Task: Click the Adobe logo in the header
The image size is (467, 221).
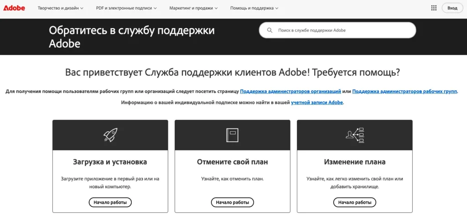Action: 15,8
